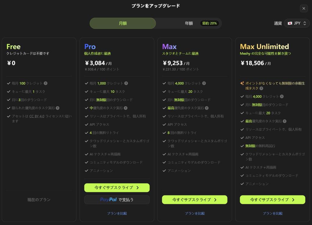This screenshot has height=225, width=312.
Task: Click クレジットカードは不要です subtitle
Action: [x=28, y=53]
